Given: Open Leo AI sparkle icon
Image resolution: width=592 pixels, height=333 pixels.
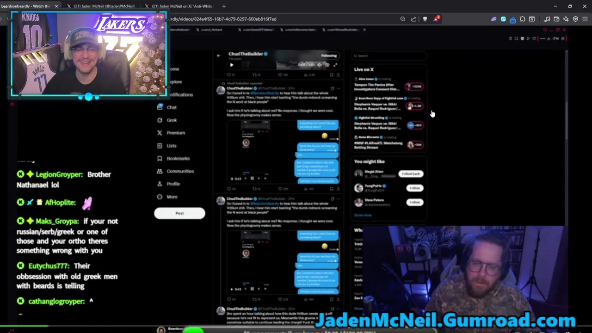Looking at the screenshot, I should 566,19.
